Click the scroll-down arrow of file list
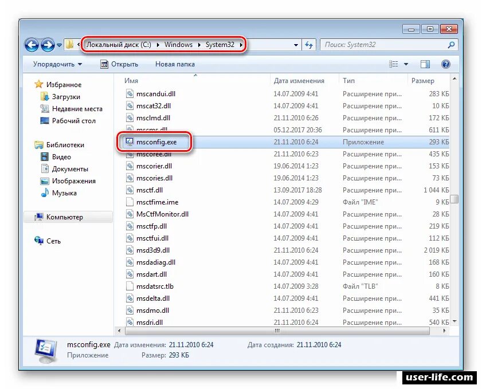The height and width of the screenshot is (389, 482). (x=454, y=321)
